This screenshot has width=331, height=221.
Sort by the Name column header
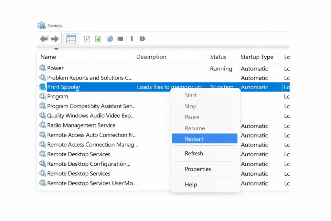tap(48, 57)
